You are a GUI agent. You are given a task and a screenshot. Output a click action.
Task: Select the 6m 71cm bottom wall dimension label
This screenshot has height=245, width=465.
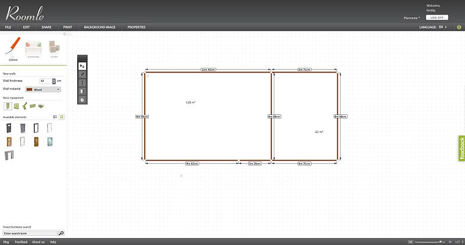[305, 164]
